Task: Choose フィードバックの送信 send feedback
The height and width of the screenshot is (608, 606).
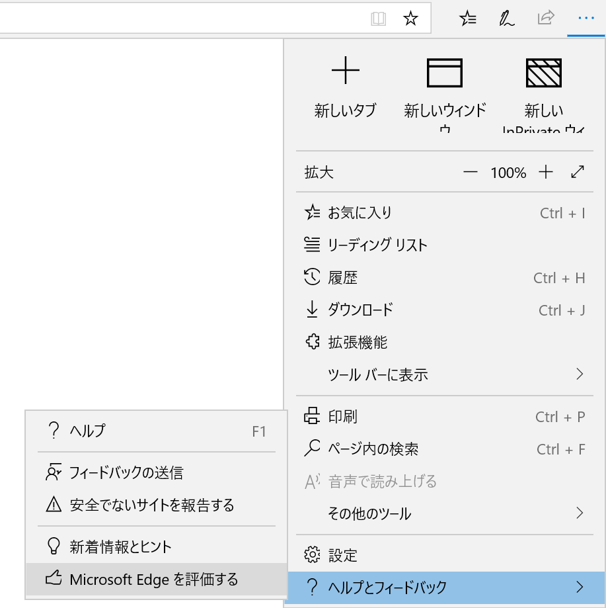Action: [157, 472]
